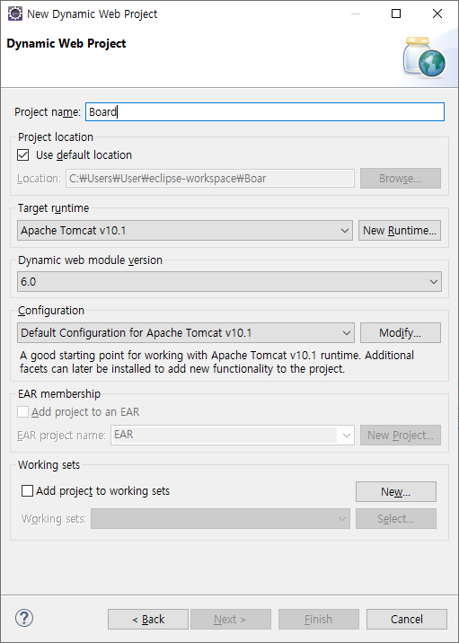Viewport: 459px width, 643px height.
Task: Maximize the New Dynamic Web Project dialog
Action: coord(396,14)
